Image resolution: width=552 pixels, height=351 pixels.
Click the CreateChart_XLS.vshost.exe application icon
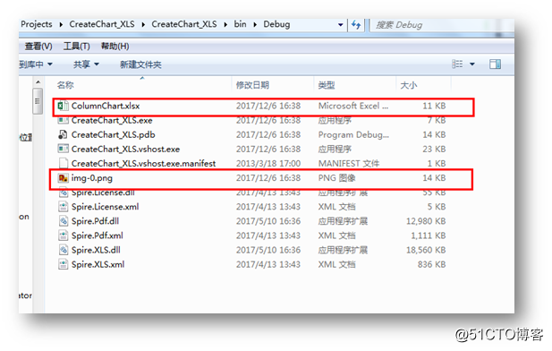(x=63, y=149)
